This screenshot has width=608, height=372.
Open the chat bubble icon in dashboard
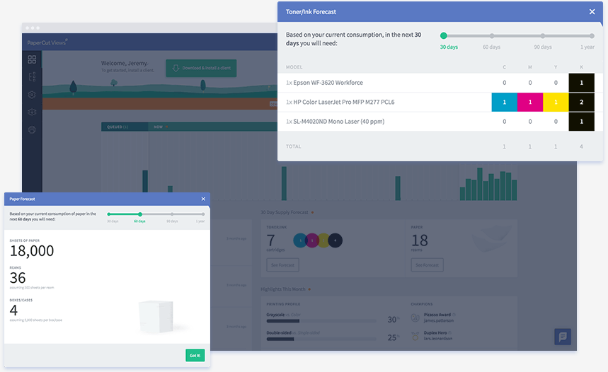pyautogui.click(x=563, y=337)
